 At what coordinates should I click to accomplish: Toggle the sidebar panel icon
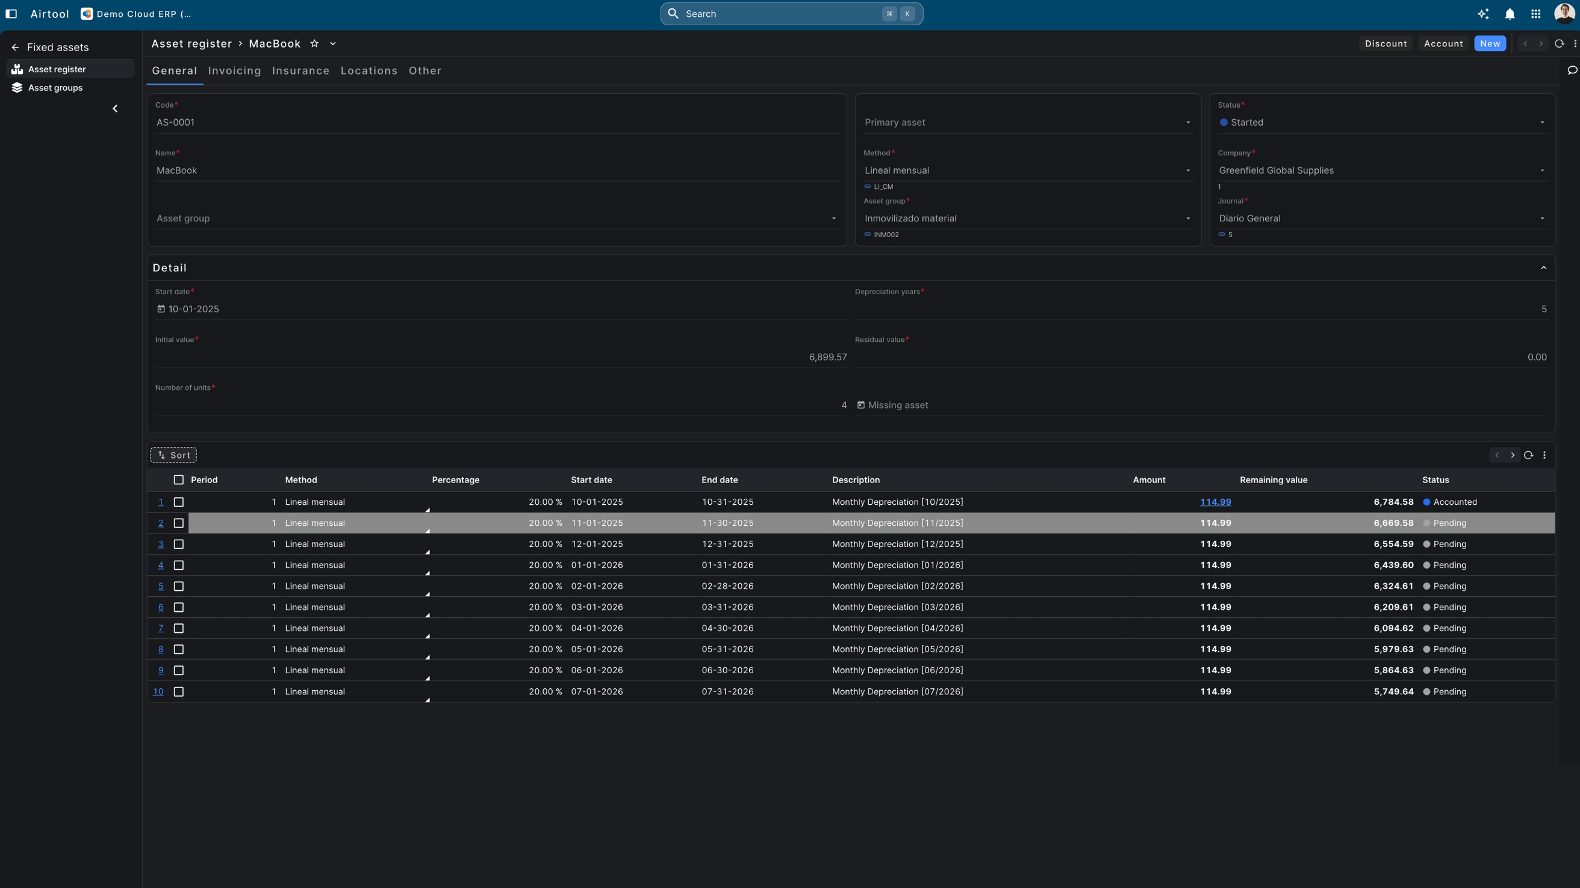(x=11, y=13)
